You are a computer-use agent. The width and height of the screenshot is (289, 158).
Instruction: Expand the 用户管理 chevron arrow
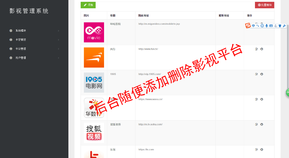pos(58,58)
